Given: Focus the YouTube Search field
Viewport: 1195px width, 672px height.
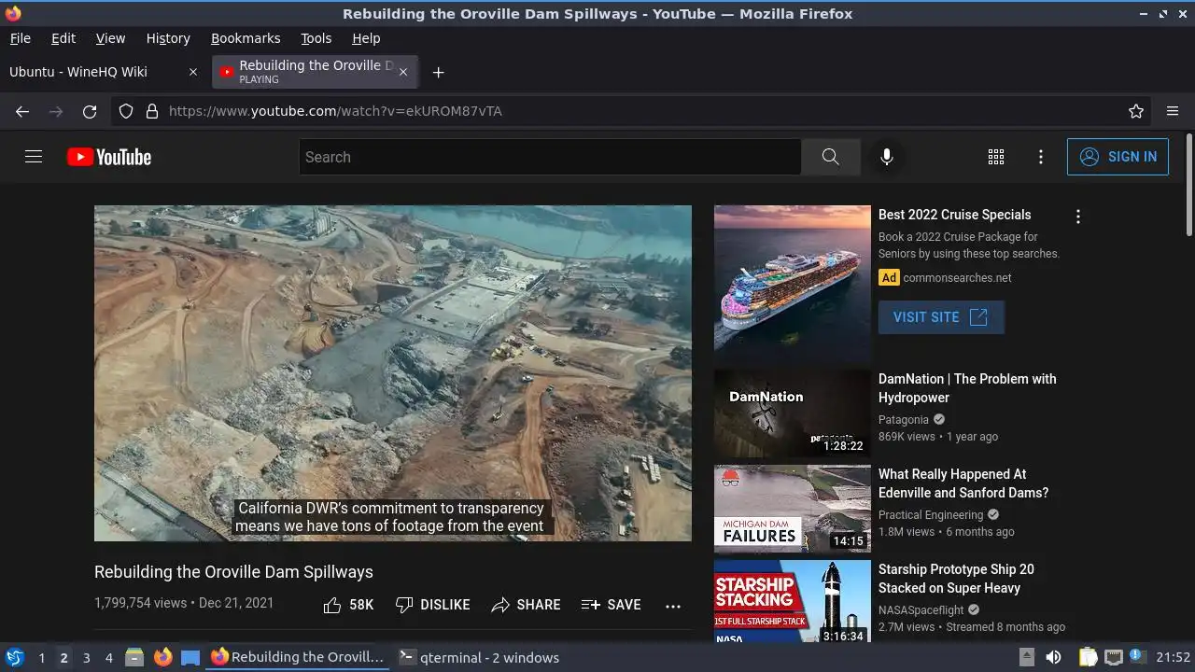Looking at the screenshot, I should click(x=550, y=157).
